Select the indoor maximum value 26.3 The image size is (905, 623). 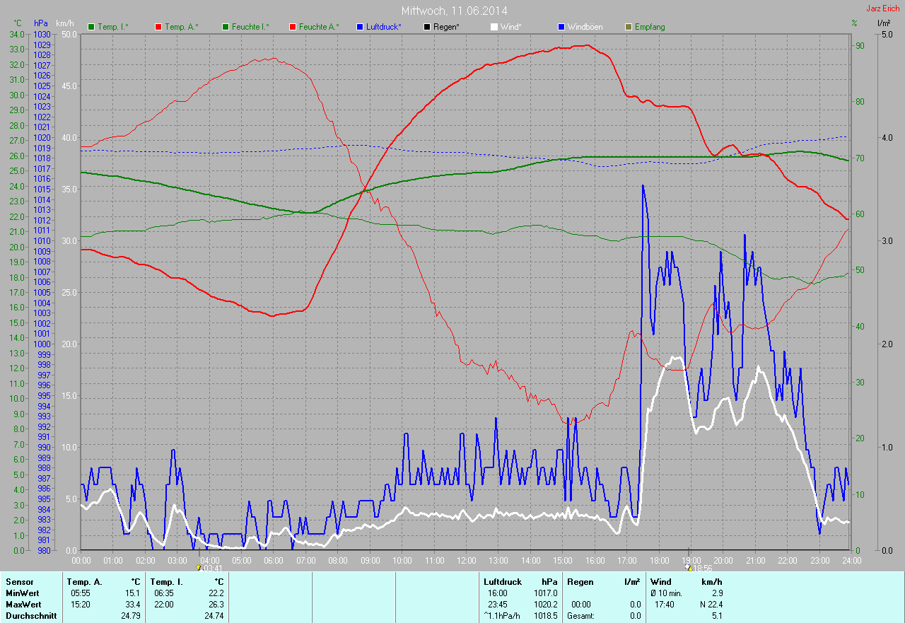tap(216, 605)
